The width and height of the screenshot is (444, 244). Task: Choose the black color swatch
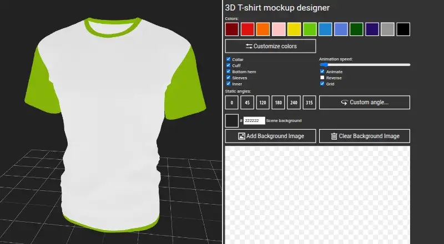click(403, 29)
